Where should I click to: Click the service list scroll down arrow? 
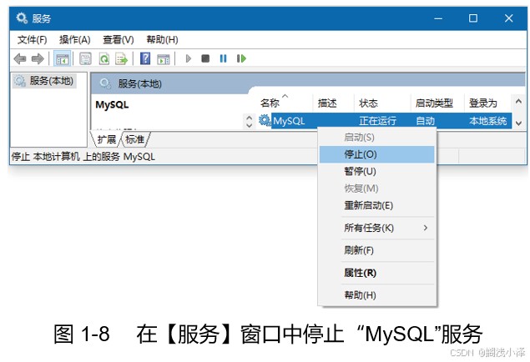coord(518,123)
